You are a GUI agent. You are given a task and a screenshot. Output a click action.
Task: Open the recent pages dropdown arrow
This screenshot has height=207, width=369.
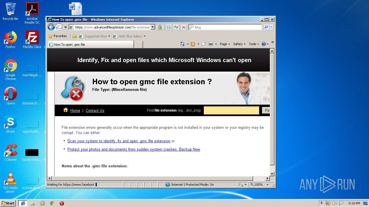(x=65, y=27)
